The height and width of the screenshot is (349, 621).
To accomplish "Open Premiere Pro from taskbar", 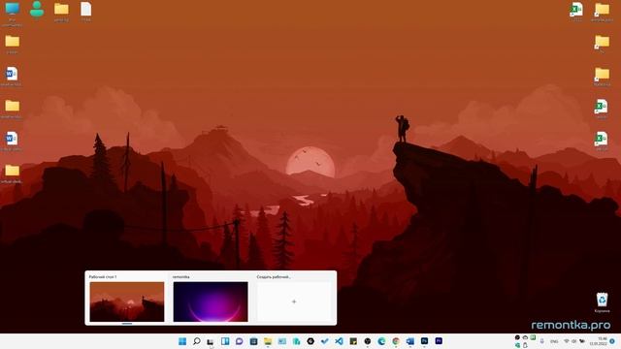I will coord(439,340).
